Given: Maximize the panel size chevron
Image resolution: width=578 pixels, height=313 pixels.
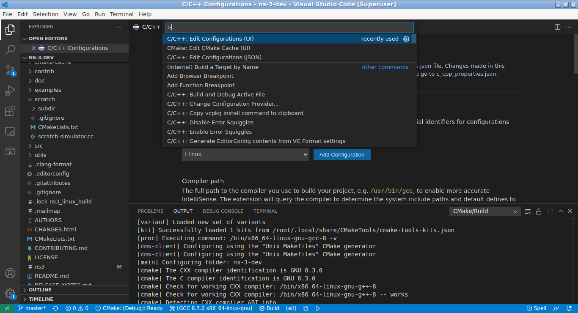Looking at the screenshot, I should click(x=561, y=211).
